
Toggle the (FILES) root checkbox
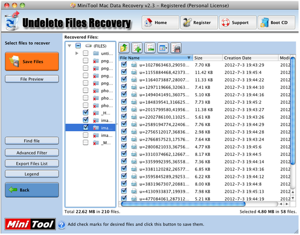(78, 46)
